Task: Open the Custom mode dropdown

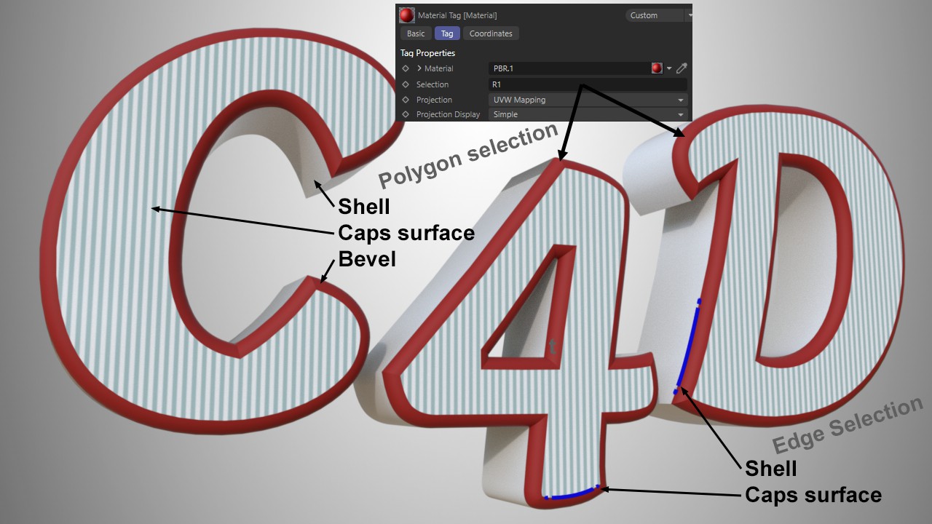Action: coord(658,15)
